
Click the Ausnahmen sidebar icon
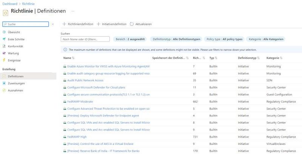click(x=4, y=90)
